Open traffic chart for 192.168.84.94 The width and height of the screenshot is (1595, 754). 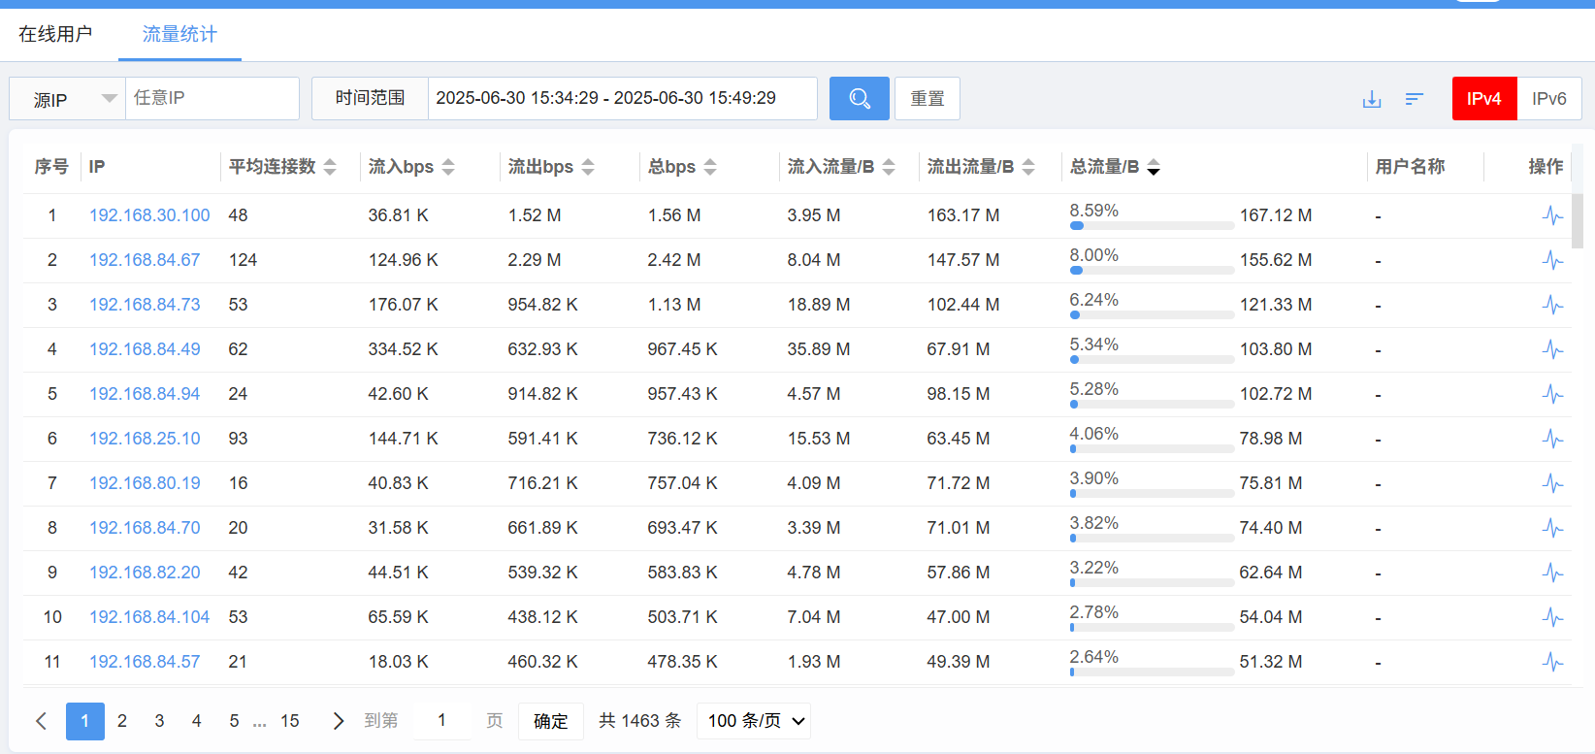click(1552, 394)
